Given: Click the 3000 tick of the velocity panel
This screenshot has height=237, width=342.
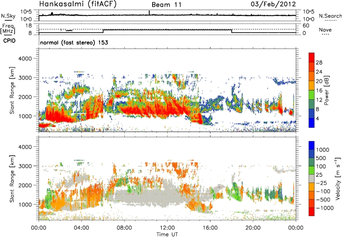Looking at the screenshot, I should [26, 166].
